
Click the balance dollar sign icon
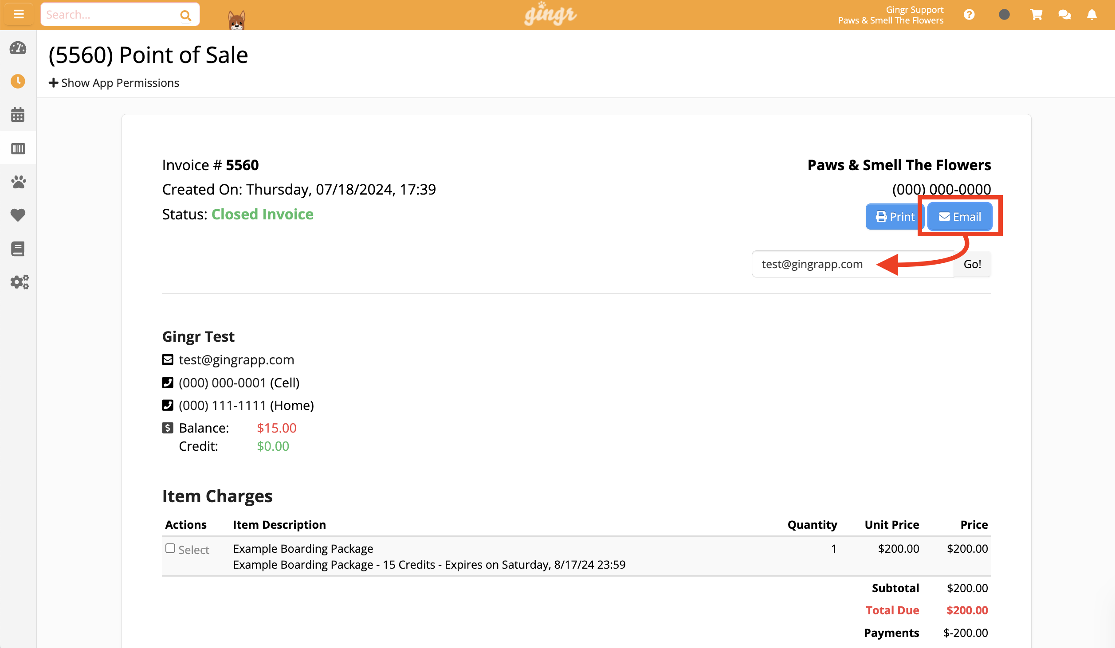pos(168,428)
